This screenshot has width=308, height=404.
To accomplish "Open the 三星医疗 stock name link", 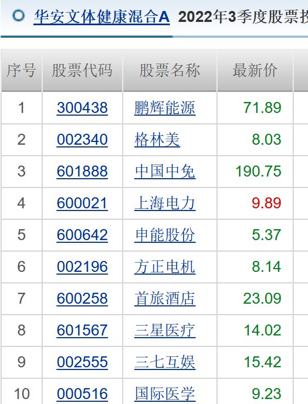I will point(165,330).
